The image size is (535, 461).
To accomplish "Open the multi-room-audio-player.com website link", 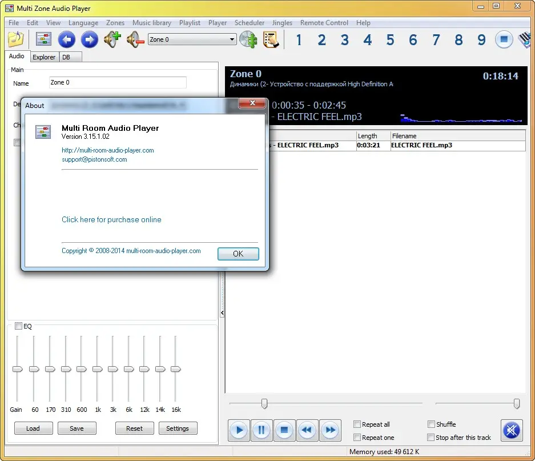I will coord(108,150).
